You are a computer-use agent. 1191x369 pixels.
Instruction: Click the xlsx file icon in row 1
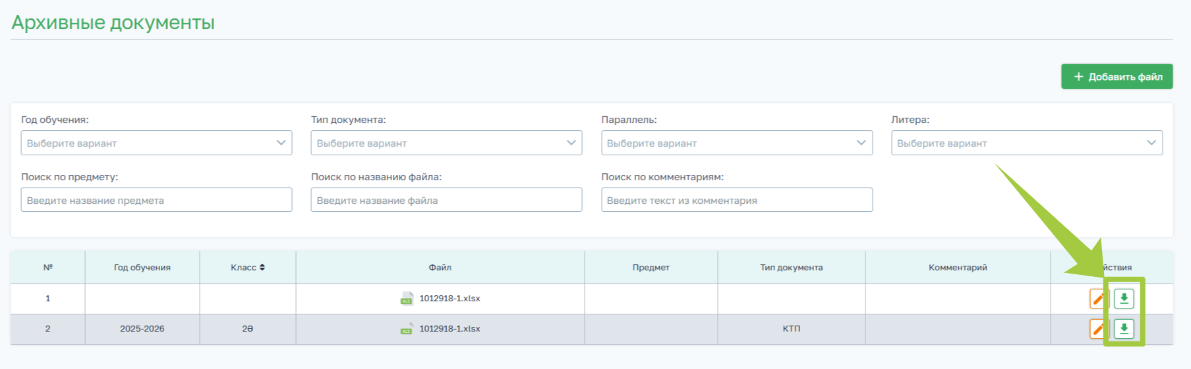pos(407,299)
